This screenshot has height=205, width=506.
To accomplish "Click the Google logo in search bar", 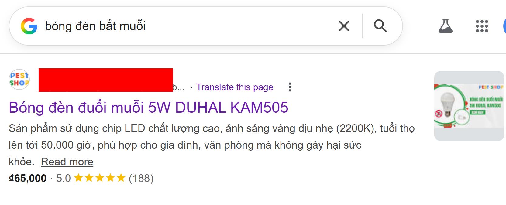I will point(29,26).
